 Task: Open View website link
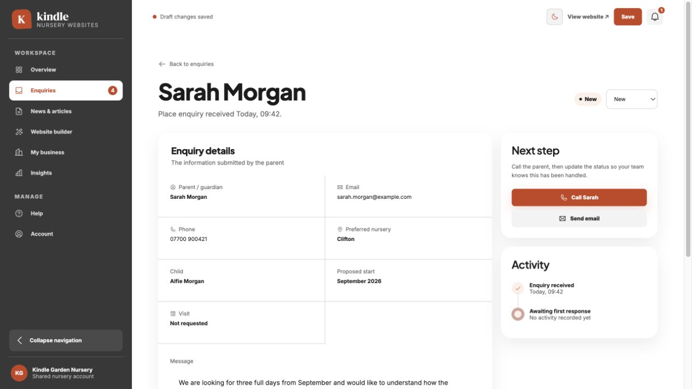point(588,17)
